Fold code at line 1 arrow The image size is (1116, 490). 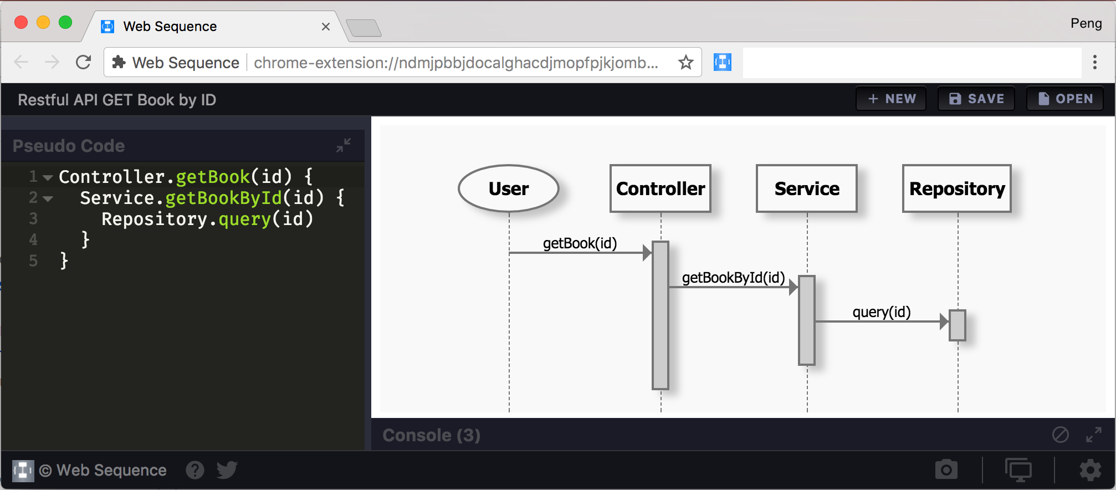[x=48, y=177]
